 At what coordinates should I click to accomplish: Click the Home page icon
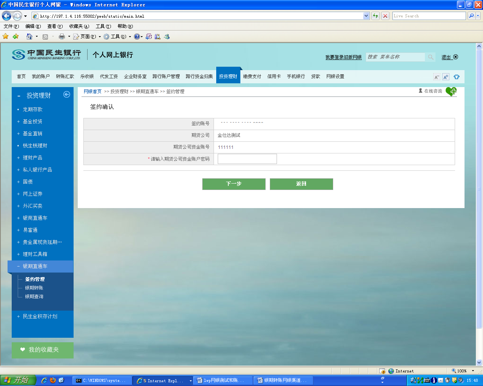29,37
